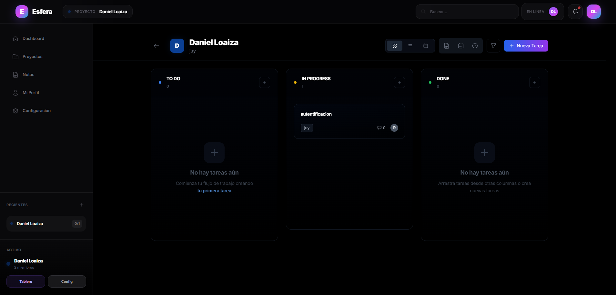Viewport: 616px width, 295px height.
Task: Select the grid board view icon
Action: [x=395, y=46]
